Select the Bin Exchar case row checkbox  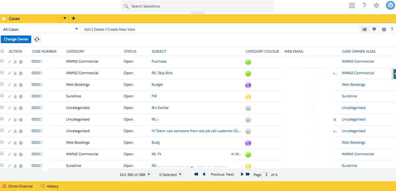[2, 107]
